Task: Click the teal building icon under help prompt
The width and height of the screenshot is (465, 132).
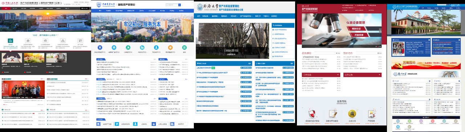Action: tap(11, 41)
